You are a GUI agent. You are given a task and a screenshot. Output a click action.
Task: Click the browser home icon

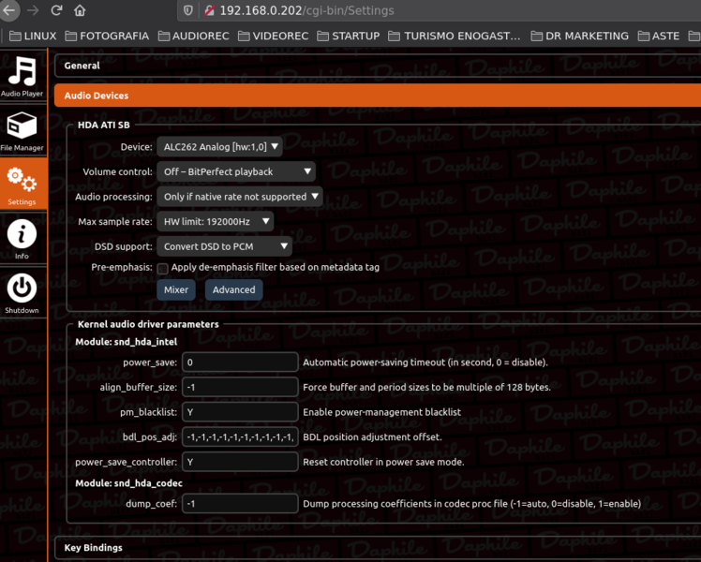pos(80,11)
